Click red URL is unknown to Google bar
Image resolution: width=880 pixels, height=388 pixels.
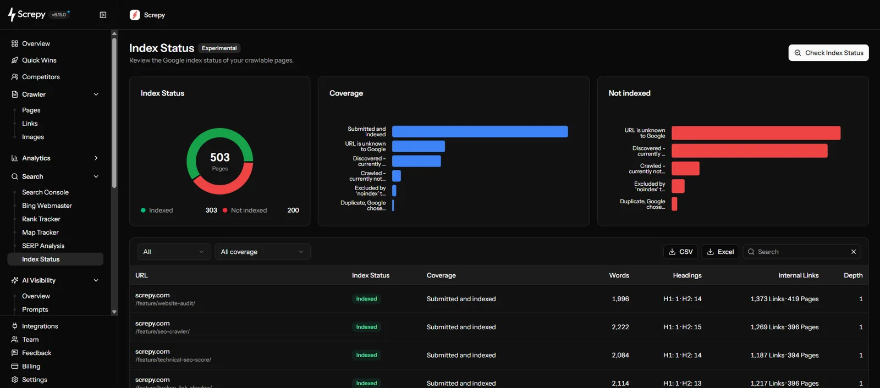pos(756,133)
